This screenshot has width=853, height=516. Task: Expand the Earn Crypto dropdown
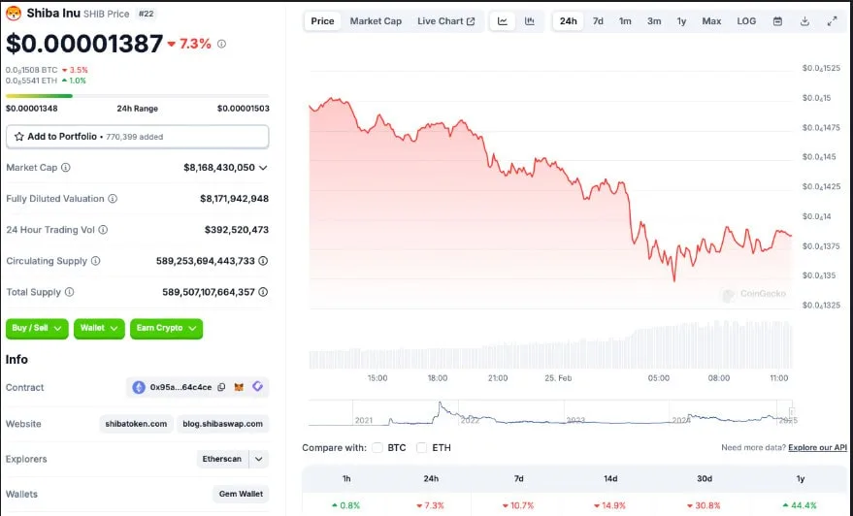click(x=167, y=329)
